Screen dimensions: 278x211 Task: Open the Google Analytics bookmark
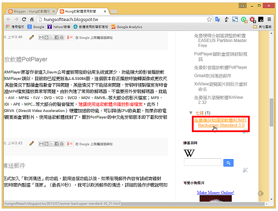tap(127, 27)
